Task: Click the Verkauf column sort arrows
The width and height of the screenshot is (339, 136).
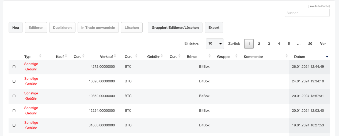Action: tap(115, 56)
